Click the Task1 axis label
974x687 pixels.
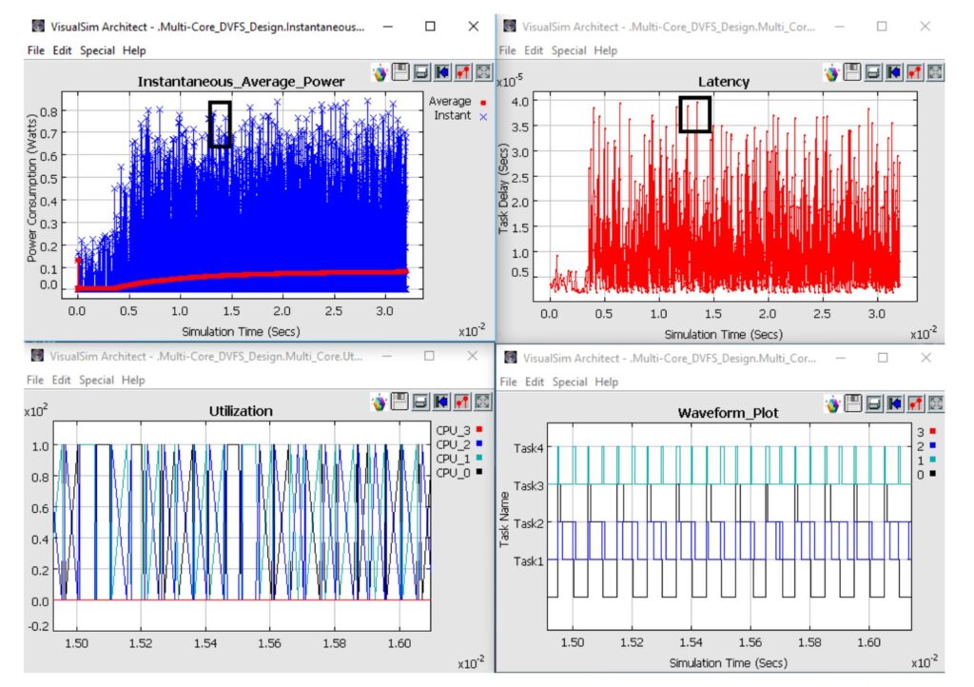pyautogui.click(x=529, y=561)
